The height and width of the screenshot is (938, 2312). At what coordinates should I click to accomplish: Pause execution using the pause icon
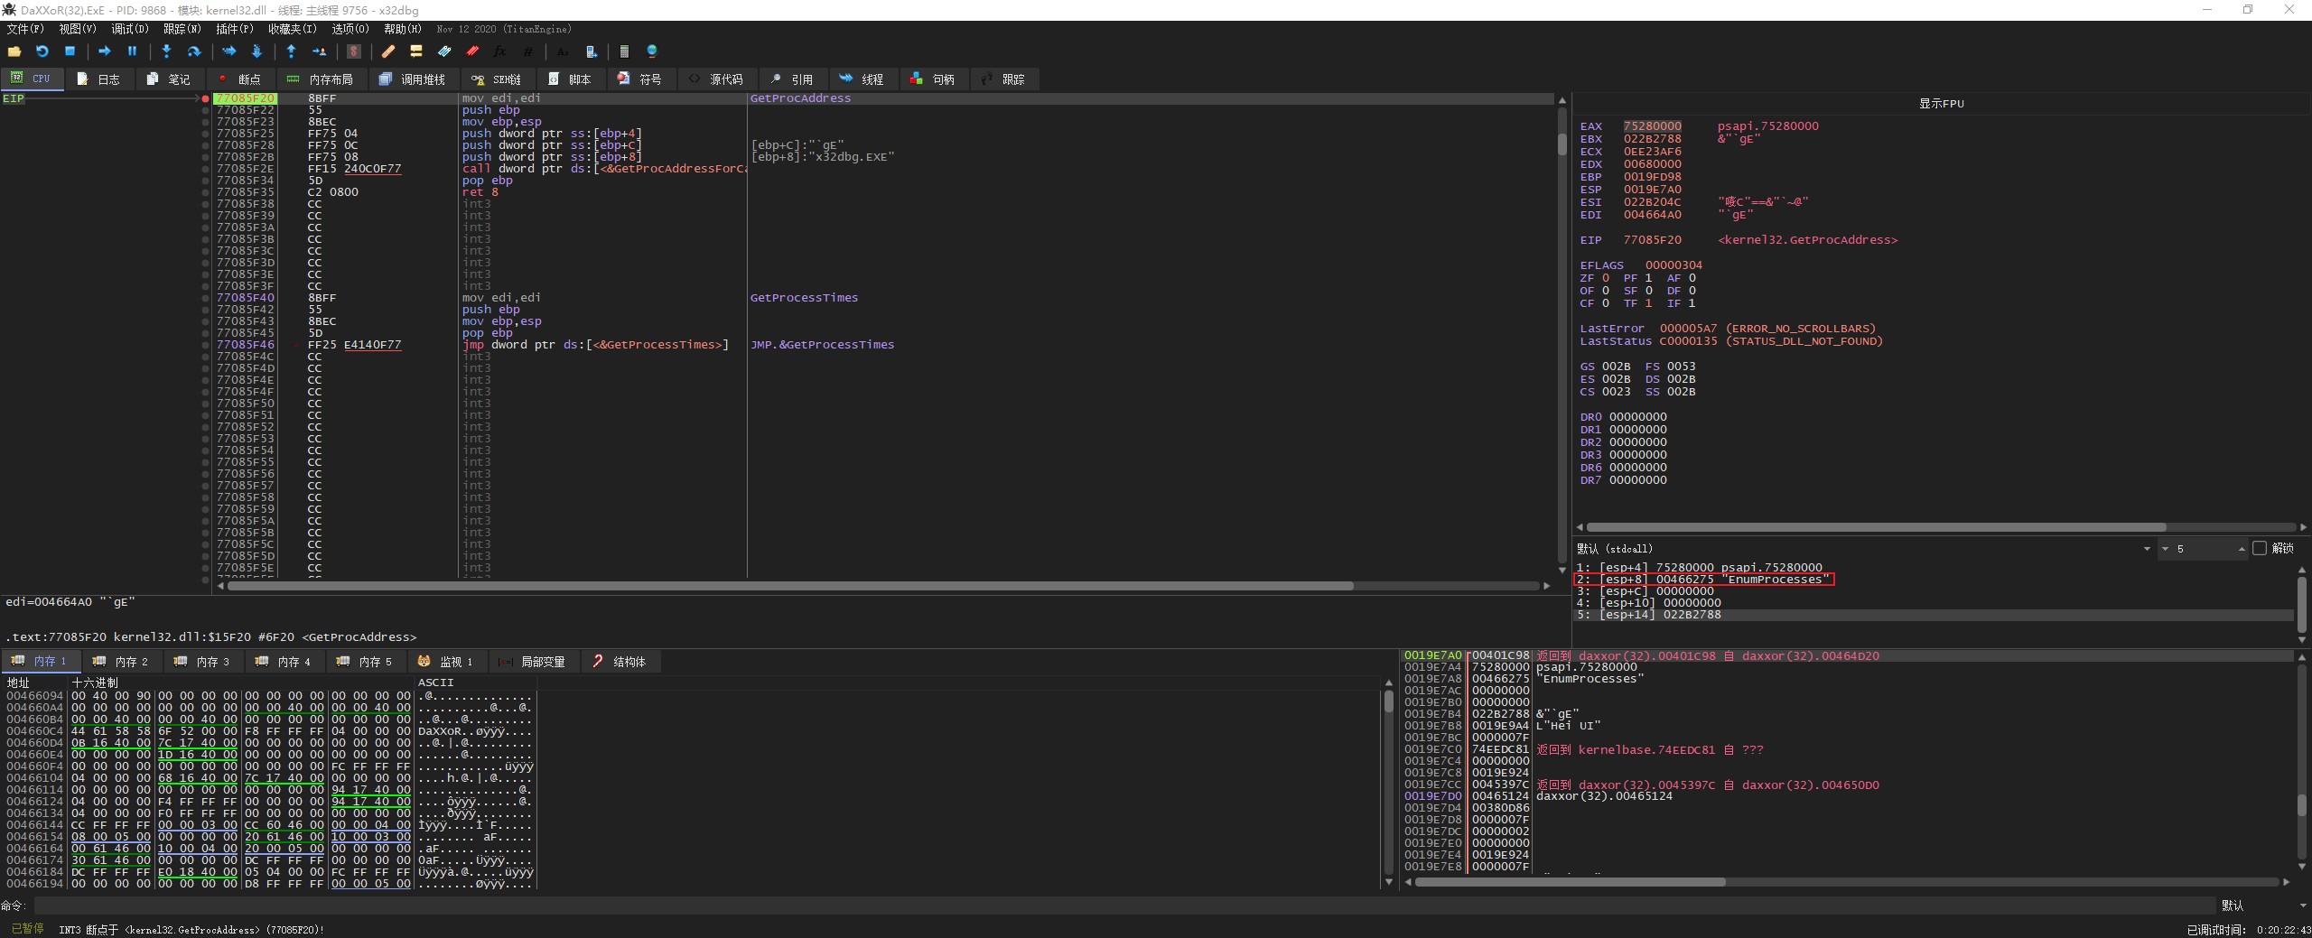(x=132, y=51)
